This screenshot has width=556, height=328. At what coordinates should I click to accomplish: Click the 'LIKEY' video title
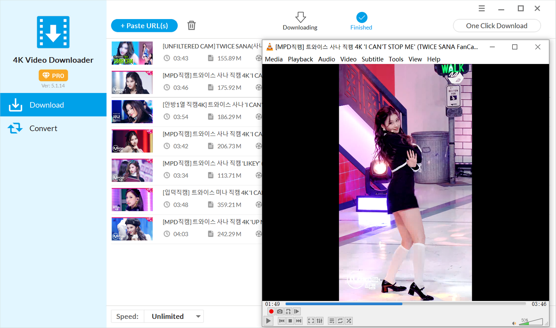pyautogui.click(x=212, y=163)
